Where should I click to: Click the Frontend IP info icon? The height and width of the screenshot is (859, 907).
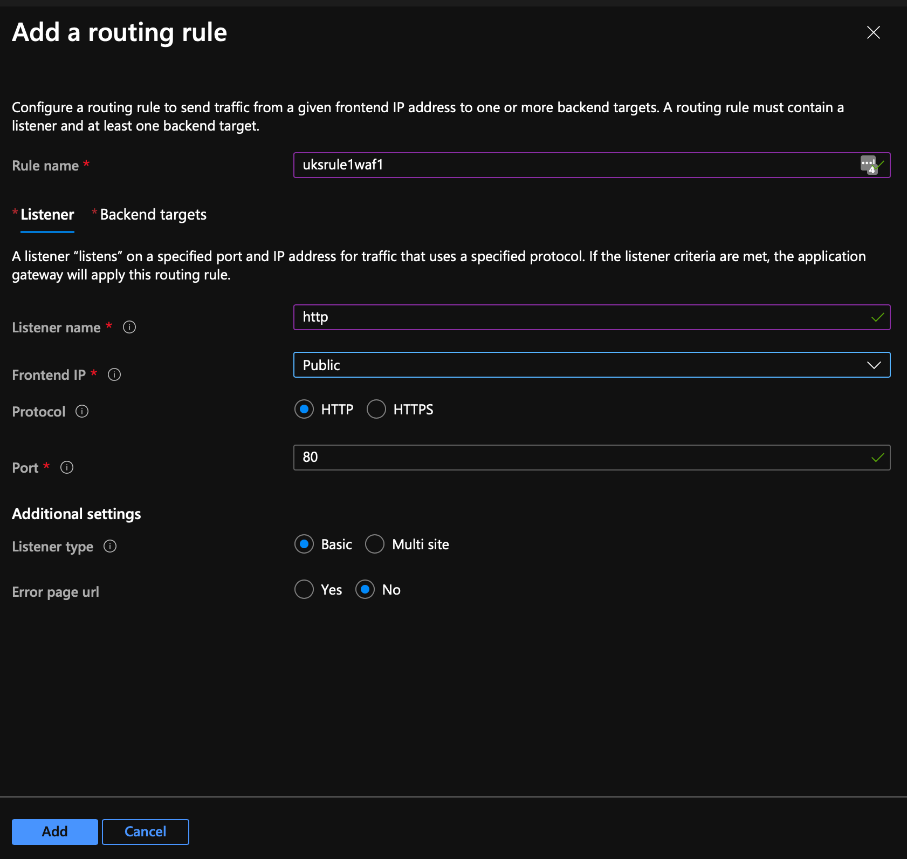[114, 374]
